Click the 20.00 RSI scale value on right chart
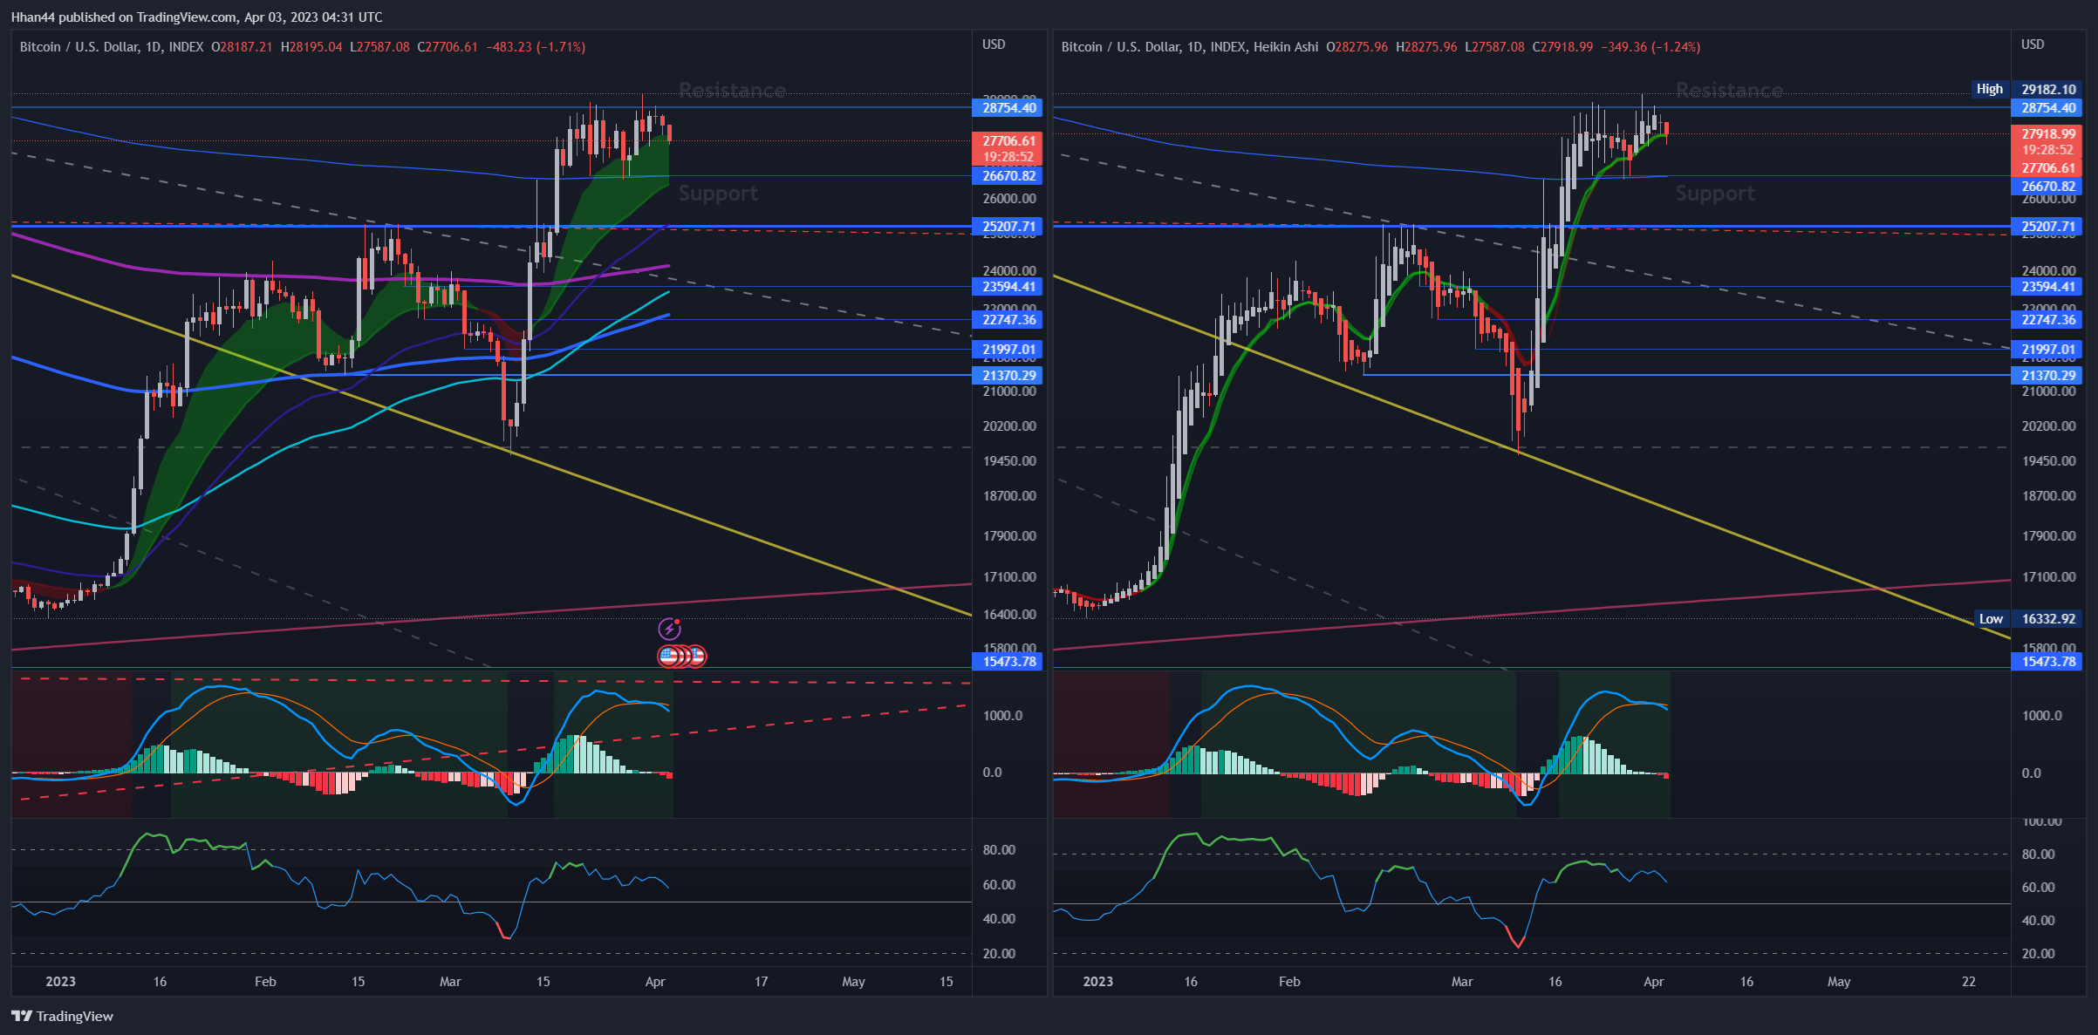 (x=2039, y=954)
